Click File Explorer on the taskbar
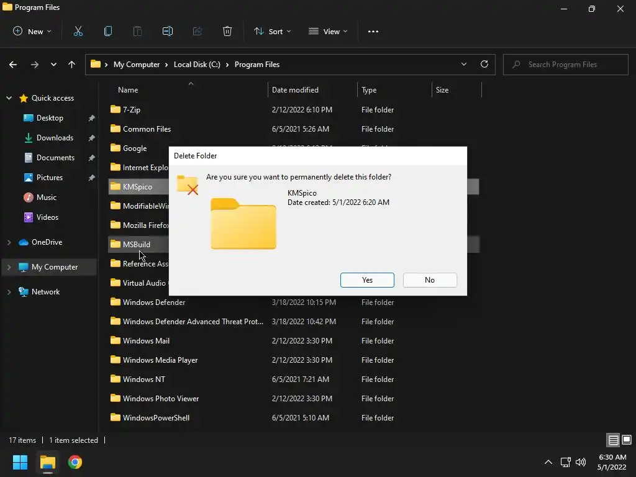Image resolution: width=636 pixels, height=477 pixels. (x=47, y=462)
